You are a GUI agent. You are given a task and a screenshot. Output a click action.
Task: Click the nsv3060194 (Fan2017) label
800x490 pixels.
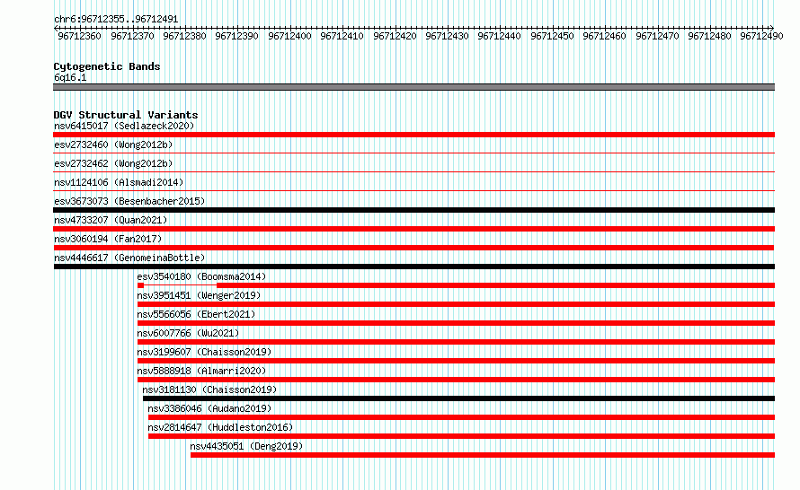coord(108,239)
